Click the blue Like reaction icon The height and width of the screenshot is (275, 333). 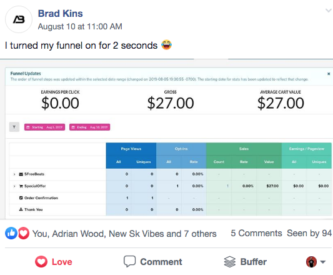pyautogui.click(x=11, y=233)
